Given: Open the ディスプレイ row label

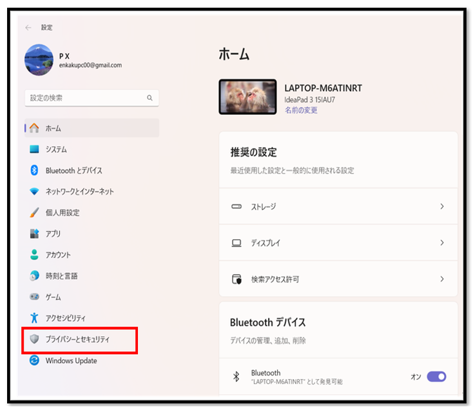Looking at the screenshot, I should pos(265,243).
